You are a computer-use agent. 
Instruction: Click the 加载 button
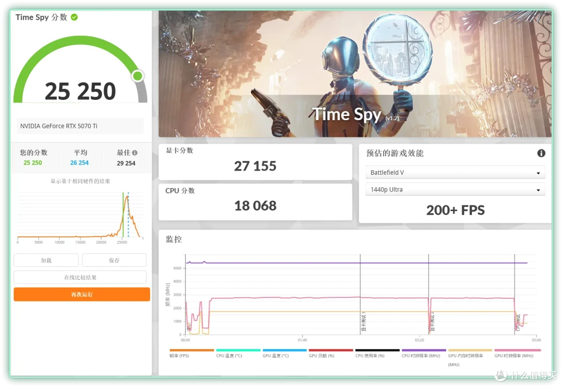tap(46, 260)
